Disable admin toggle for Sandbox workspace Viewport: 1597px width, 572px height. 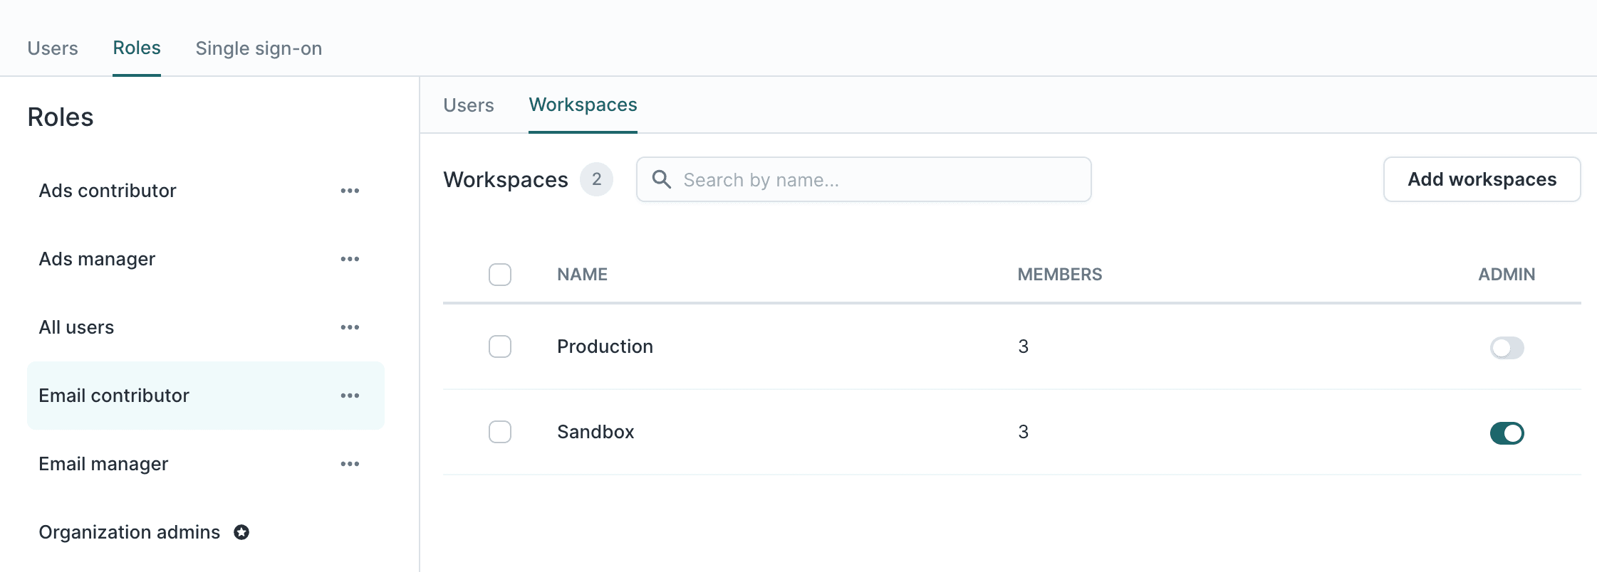click(1507, 433)
